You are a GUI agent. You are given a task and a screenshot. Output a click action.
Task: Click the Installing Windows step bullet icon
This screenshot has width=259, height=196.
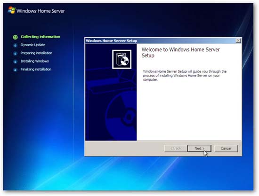[x=15, y=62]
